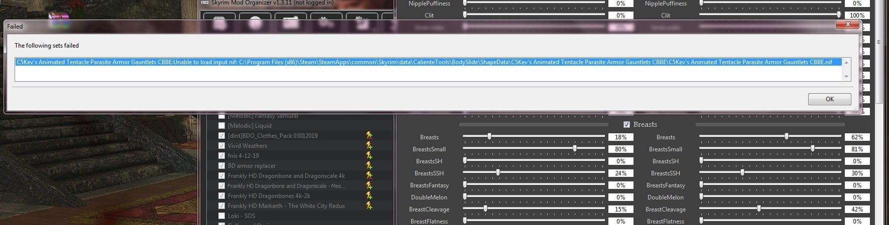Viewport: 889px width, 225px height.
Task: Click the error list's up scroll arrow
Action: (847, 63)
